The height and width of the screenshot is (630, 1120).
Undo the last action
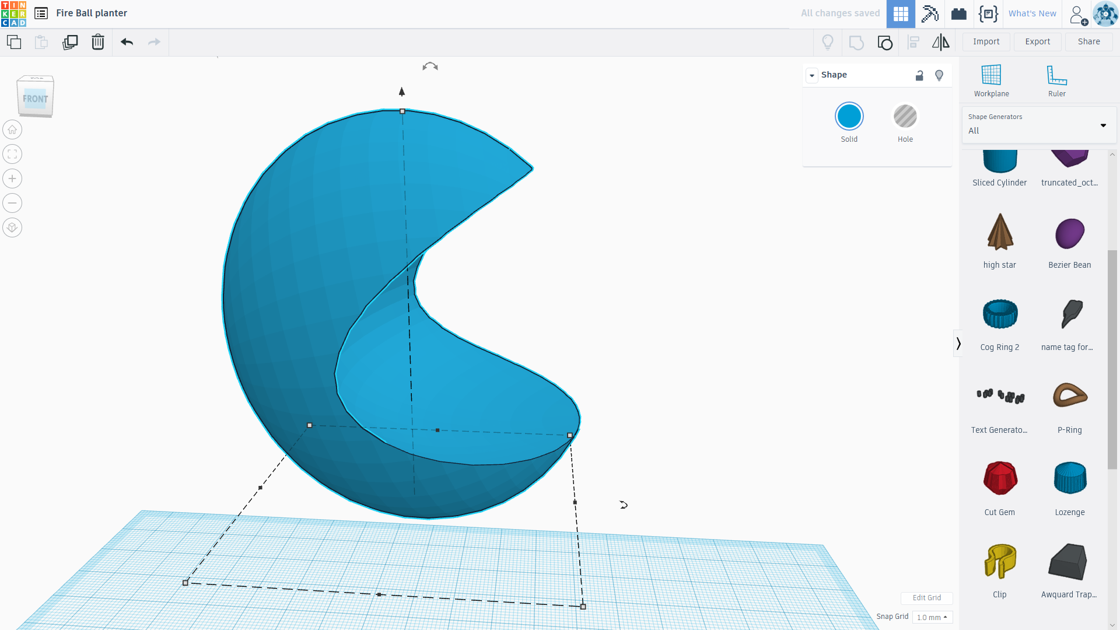point(127,42)
